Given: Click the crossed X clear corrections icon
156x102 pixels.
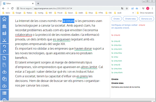Looking at the screenshot, I should click(x=4, y=40).
